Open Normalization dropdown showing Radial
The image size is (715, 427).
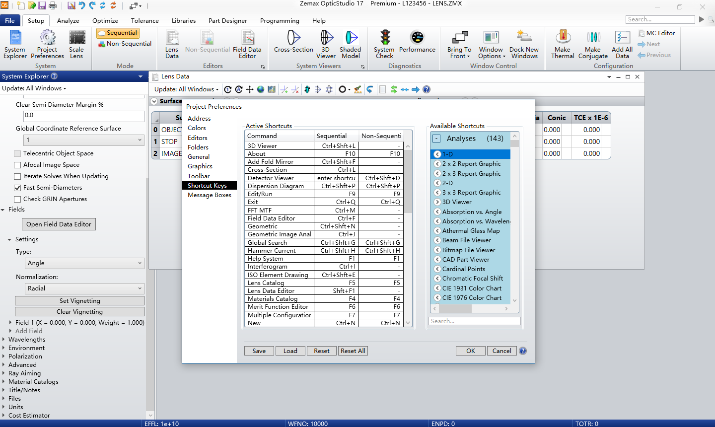(x=84, y=288)
